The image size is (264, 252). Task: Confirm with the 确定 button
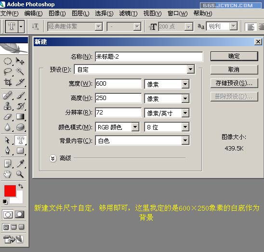(234, 56)
